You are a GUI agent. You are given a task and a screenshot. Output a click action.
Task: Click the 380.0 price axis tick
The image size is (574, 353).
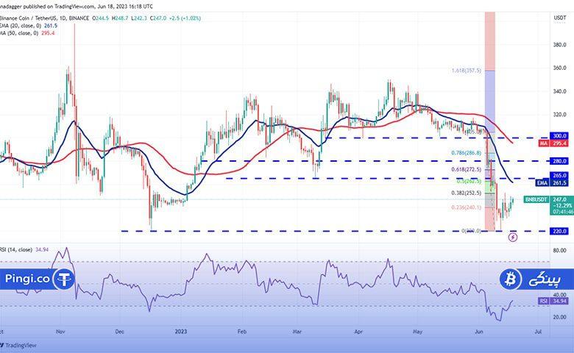pyautogui.click(x=559, y=45)
